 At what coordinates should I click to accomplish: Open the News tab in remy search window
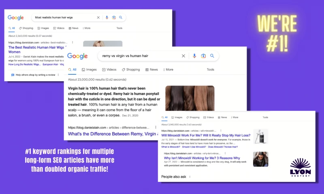click(151, 70)
